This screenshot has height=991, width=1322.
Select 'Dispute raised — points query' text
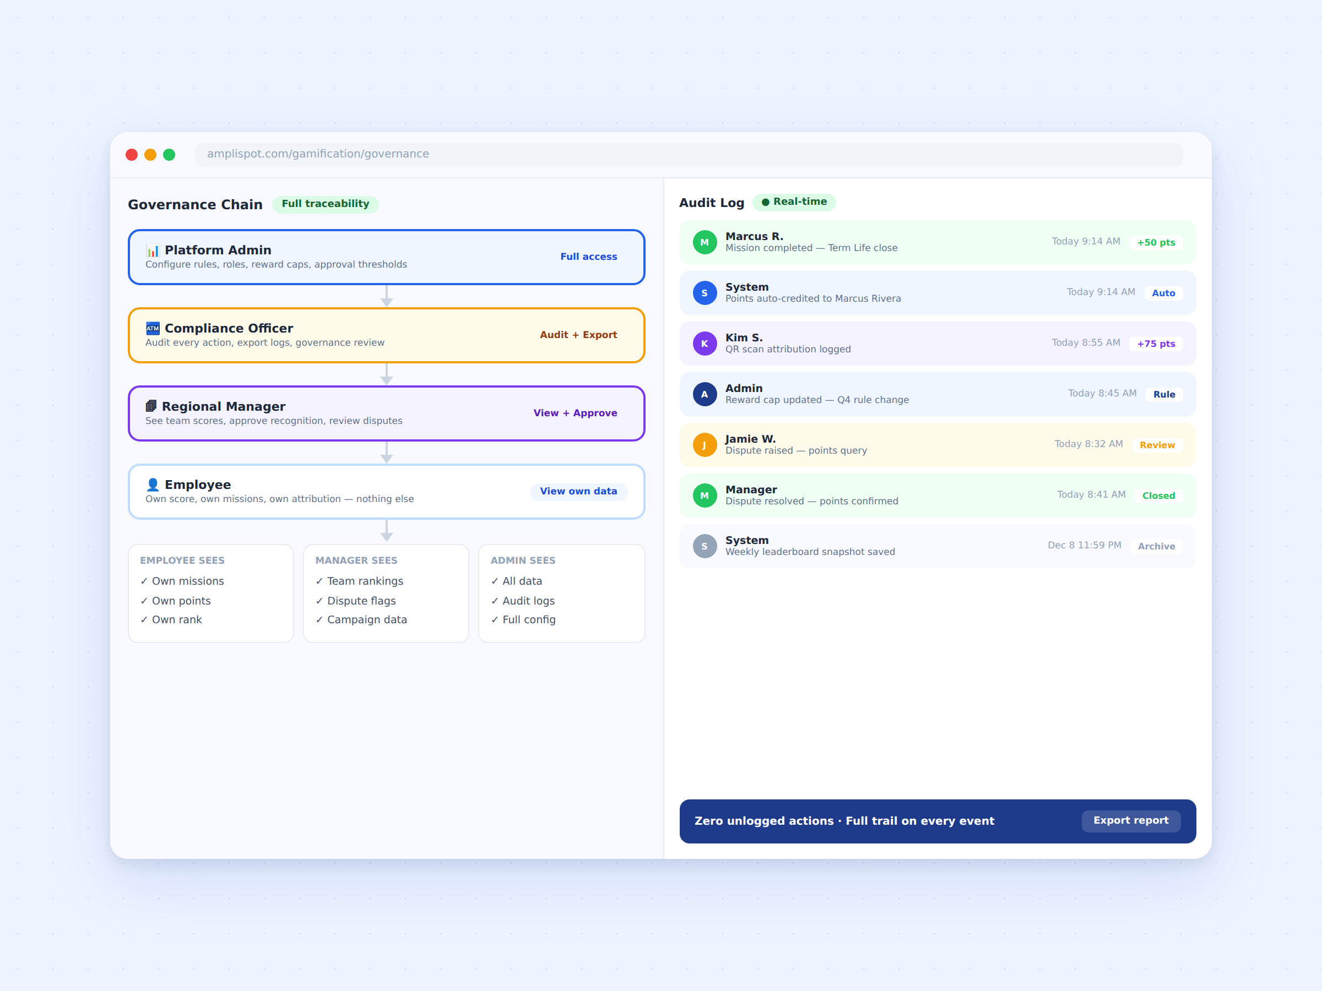(x=796, y=451)
